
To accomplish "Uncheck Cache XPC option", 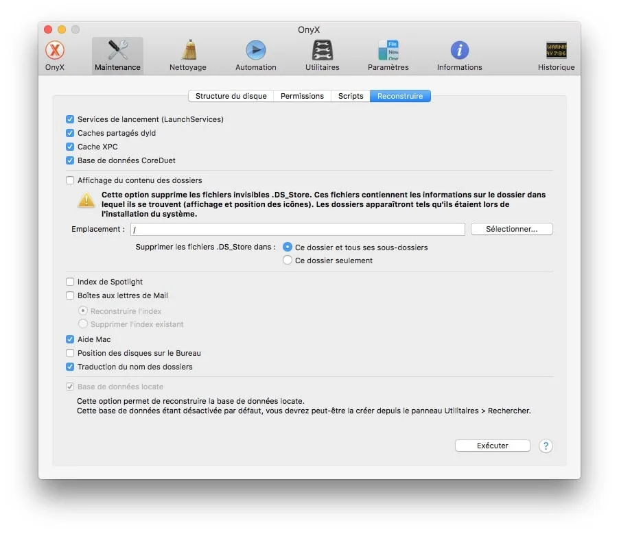I will [x=70, y=147].
